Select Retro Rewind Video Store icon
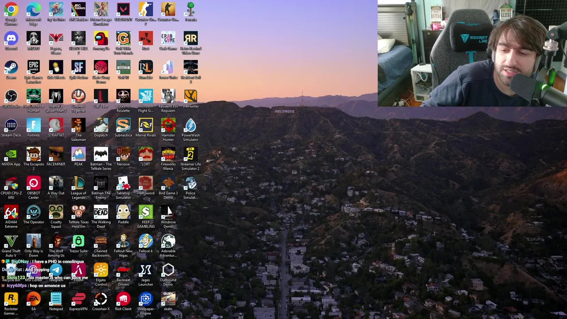 pyautogui.click(x=190, y=38)
